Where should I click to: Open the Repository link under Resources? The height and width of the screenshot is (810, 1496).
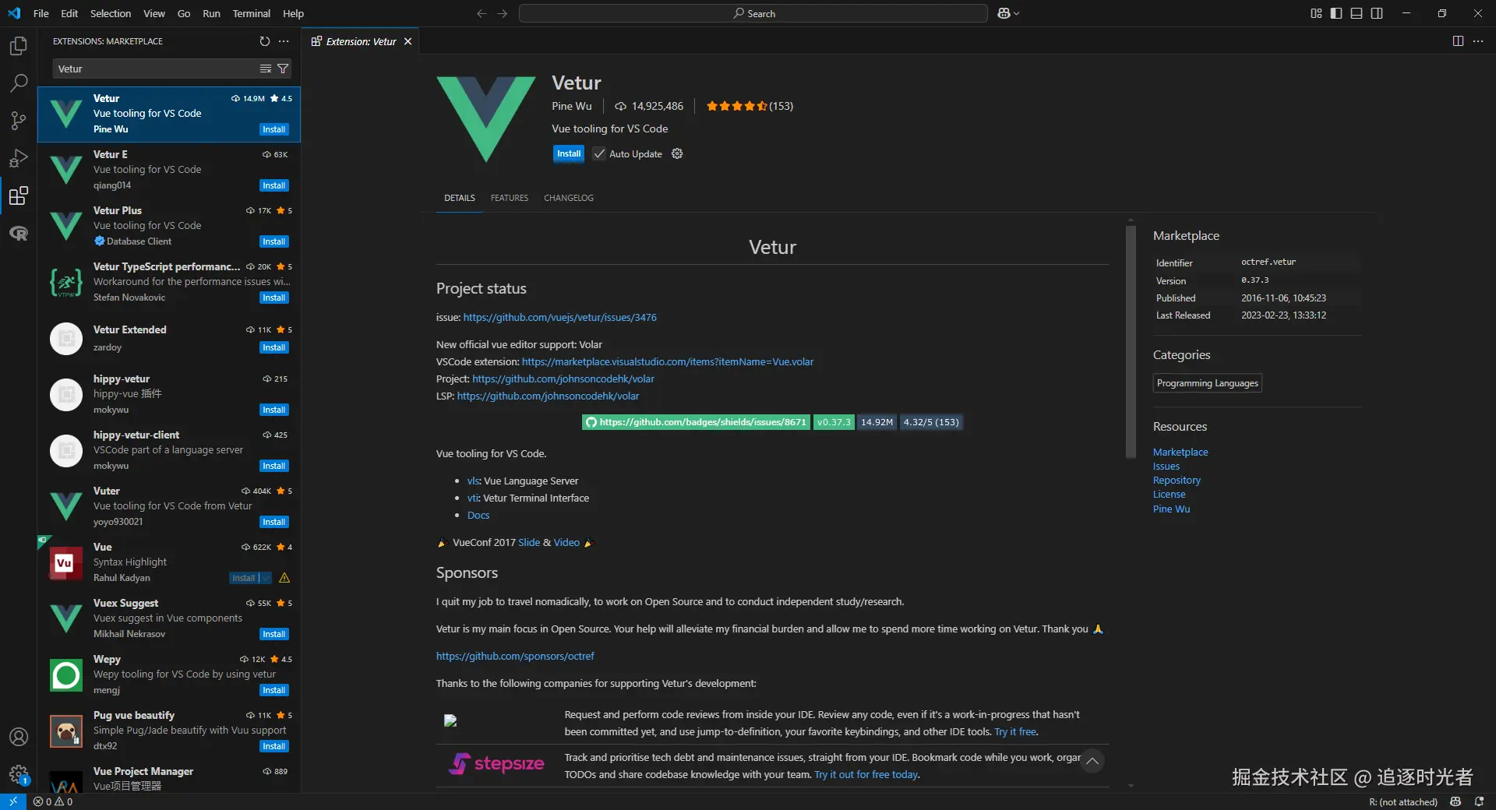[1177, 481]
